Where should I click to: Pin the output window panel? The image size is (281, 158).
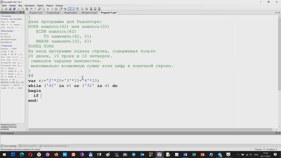277,133
